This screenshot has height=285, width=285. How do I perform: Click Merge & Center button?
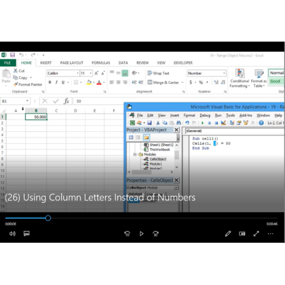point(165,83)
